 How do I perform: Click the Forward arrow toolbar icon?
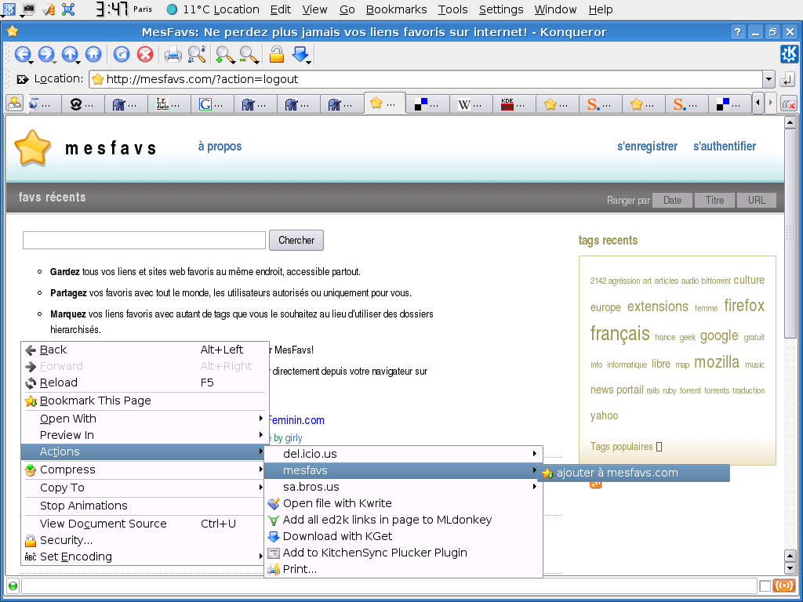(x=45, y=54)
